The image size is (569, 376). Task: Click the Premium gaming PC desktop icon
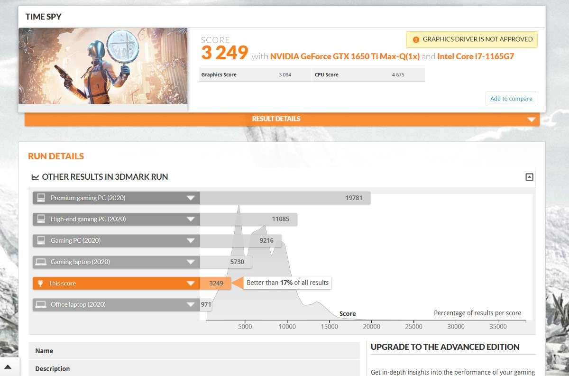41,198
